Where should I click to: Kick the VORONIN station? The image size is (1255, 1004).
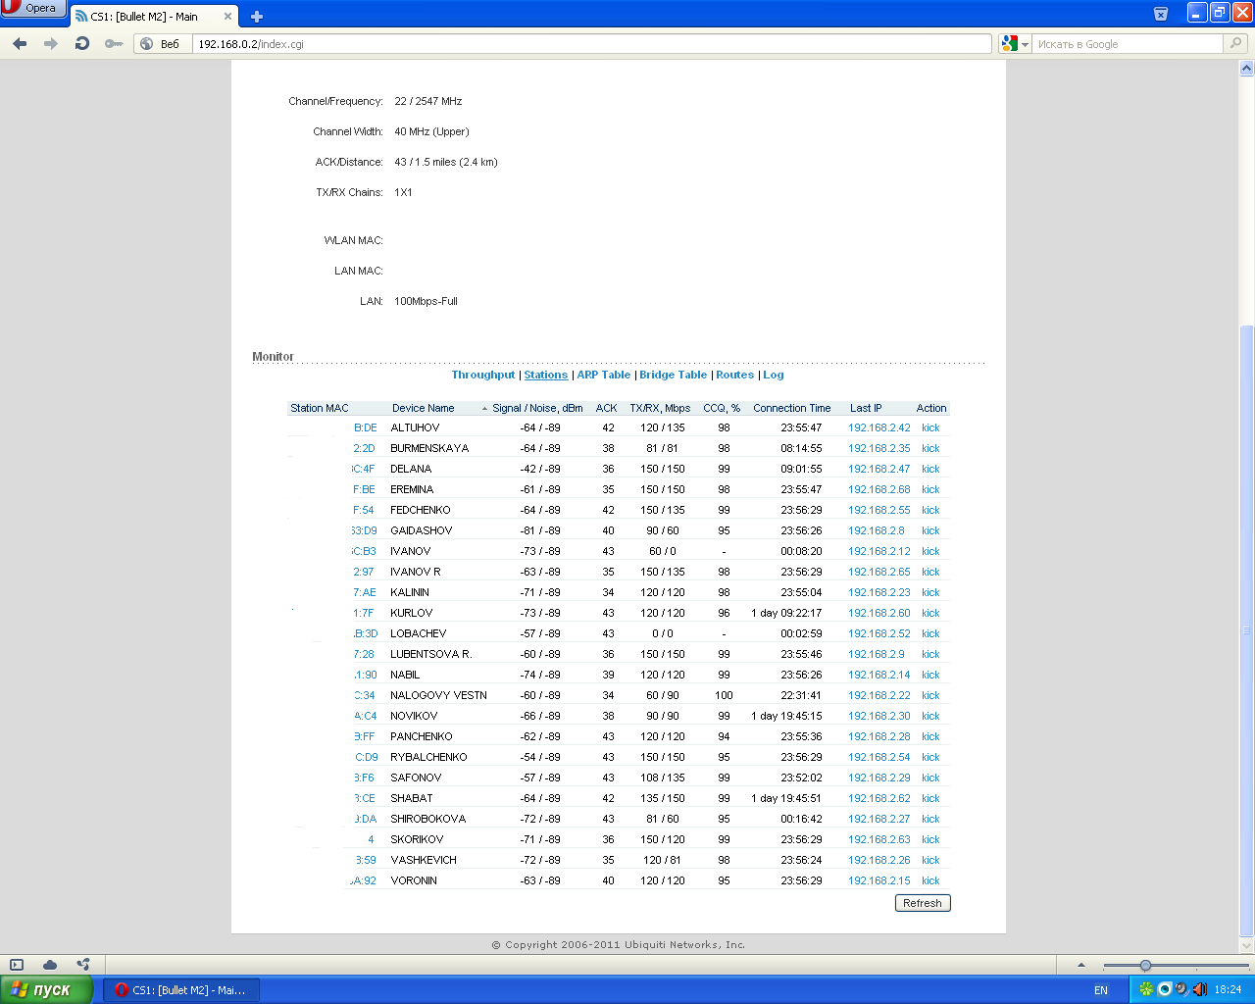point(930,880)
